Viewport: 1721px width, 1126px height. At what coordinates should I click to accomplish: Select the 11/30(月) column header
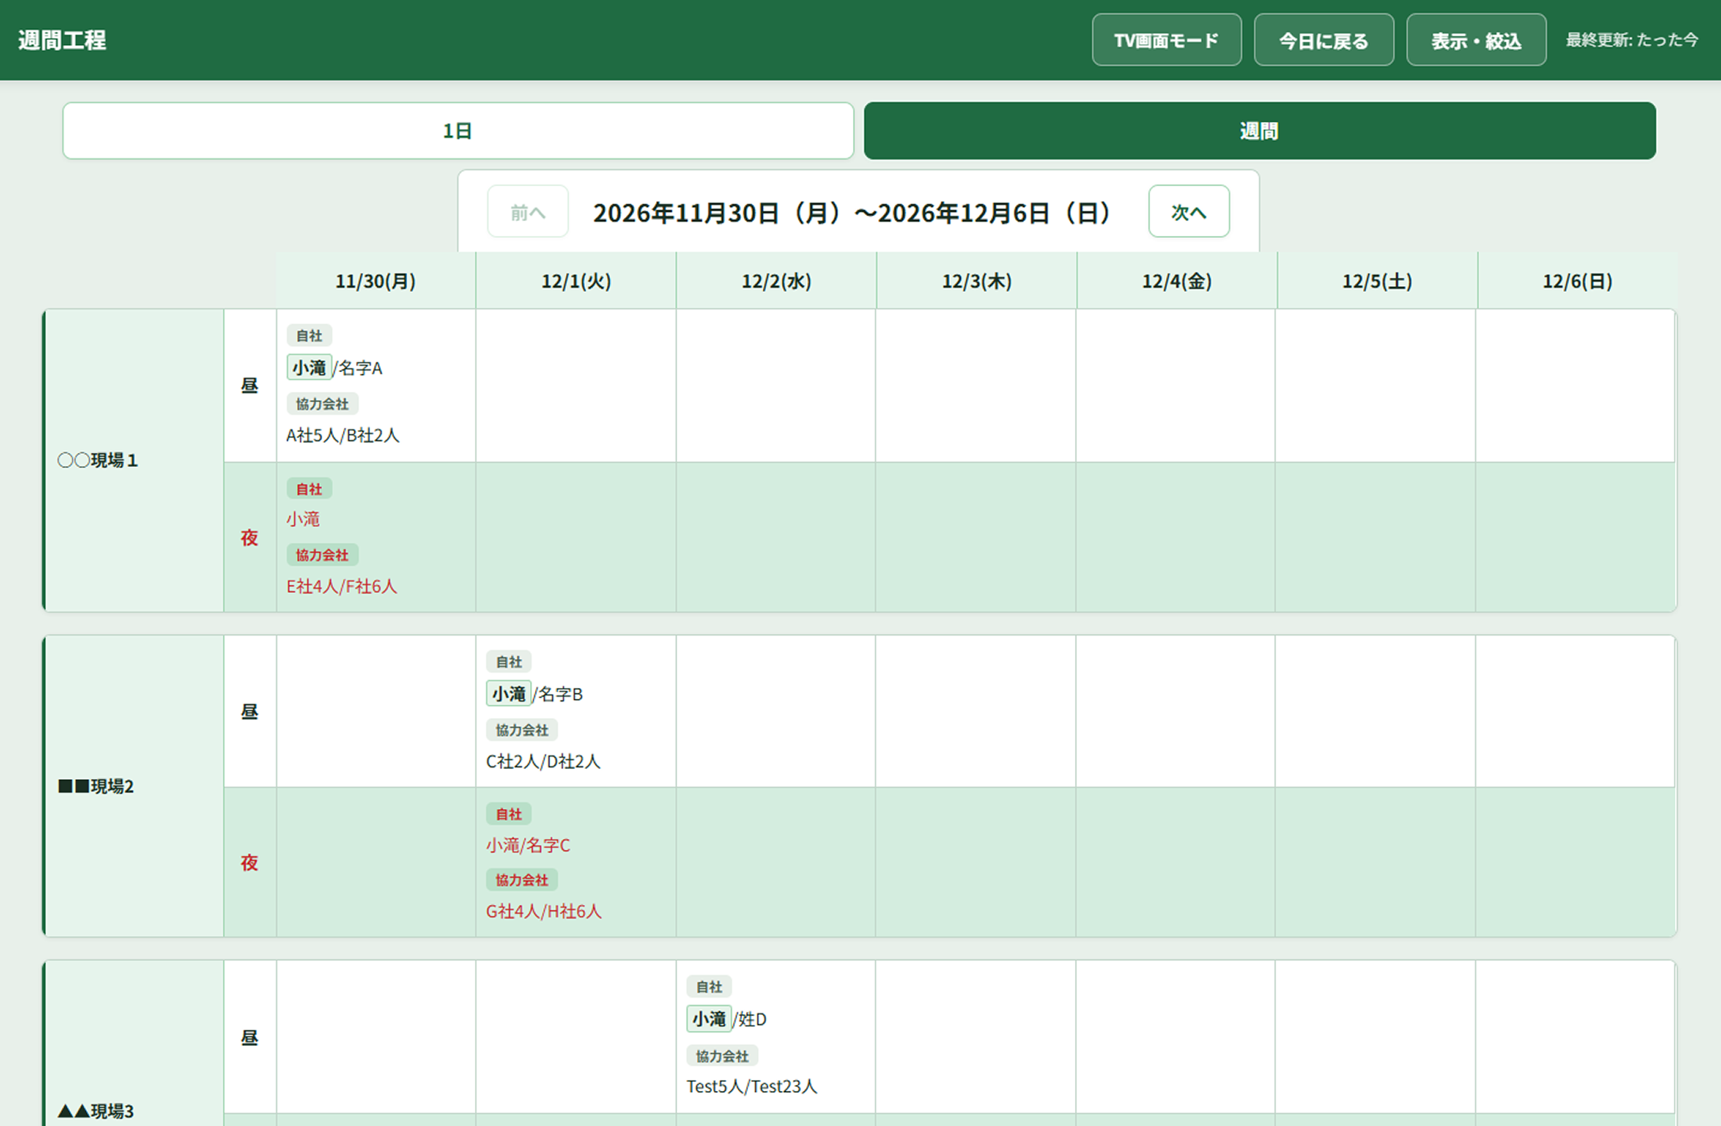[376, 281]
